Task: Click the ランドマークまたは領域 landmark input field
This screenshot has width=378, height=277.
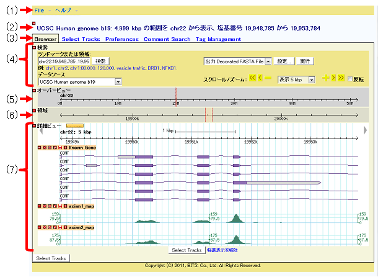Action: coord(64,61)
